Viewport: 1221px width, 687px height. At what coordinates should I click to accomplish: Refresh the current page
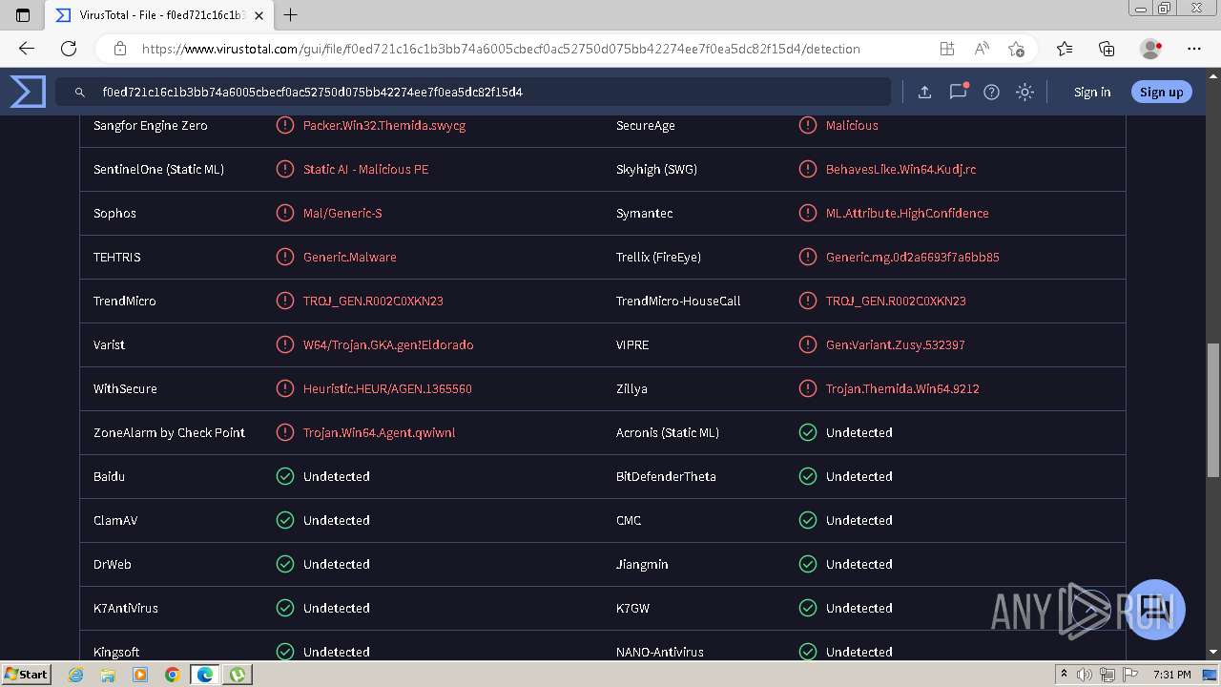(x=69, y=49)
